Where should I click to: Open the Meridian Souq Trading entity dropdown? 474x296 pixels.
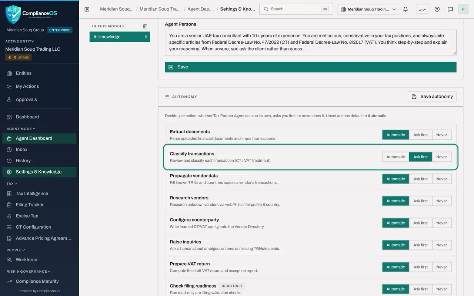368,9
